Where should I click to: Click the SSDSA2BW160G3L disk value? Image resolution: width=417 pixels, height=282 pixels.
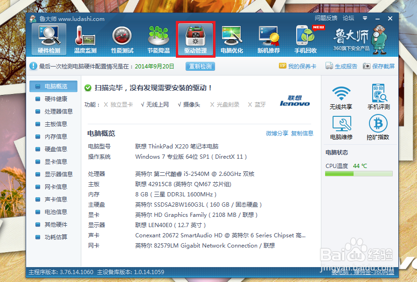tap(198, 205)
